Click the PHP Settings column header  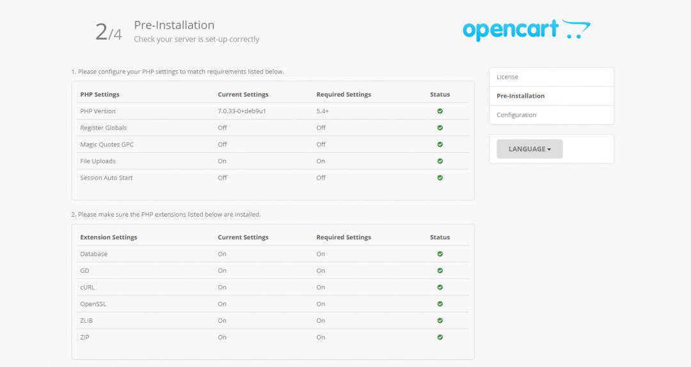tap(100, 94)
